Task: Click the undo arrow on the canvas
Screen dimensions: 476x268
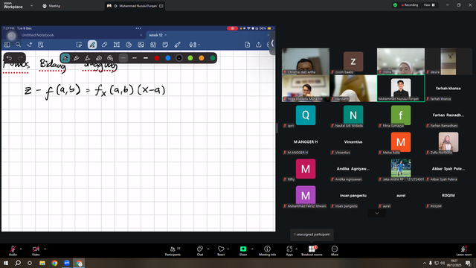Action: pyautogui.click(x=9, y=58)
